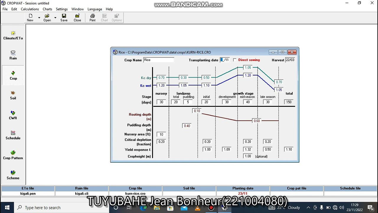Click yield response late season field 0.50
Screen dimensions: 378x213
(268, 150)
